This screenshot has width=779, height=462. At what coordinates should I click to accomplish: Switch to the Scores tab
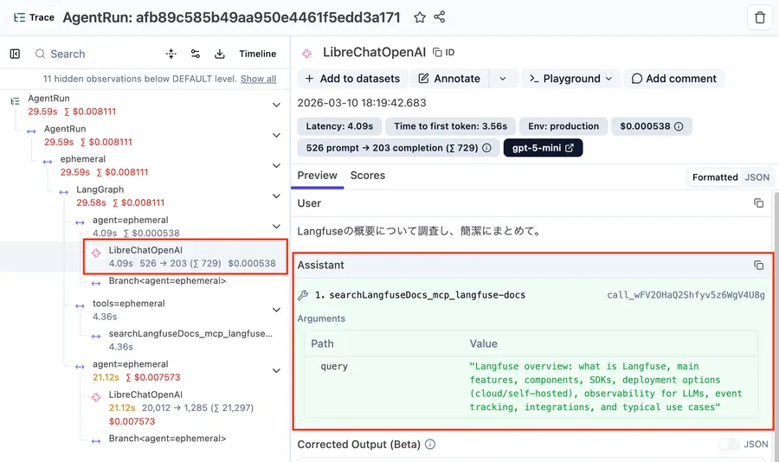tap(367, 176)
